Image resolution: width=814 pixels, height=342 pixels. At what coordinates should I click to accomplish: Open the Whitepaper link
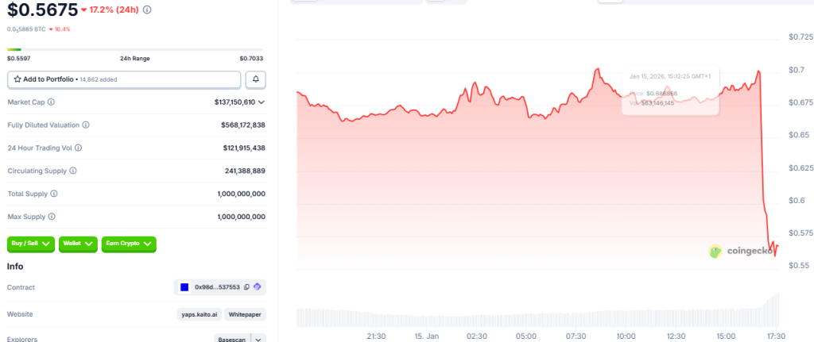(245, 314)
